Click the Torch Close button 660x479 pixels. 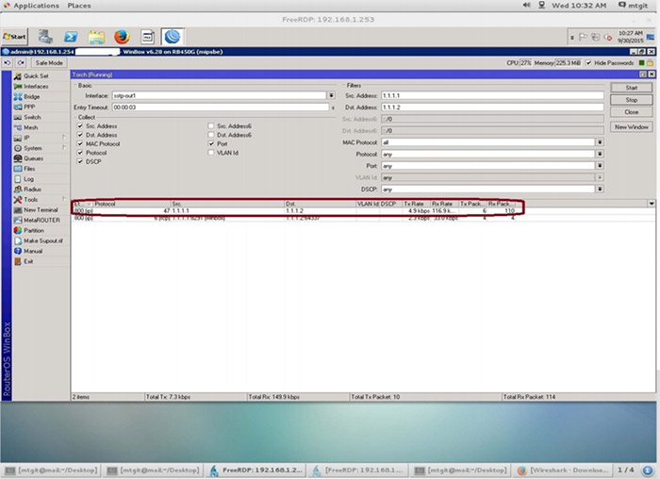coord(631,112)
